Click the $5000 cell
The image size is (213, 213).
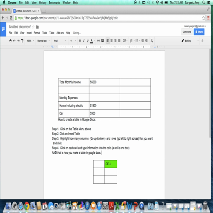104,82
